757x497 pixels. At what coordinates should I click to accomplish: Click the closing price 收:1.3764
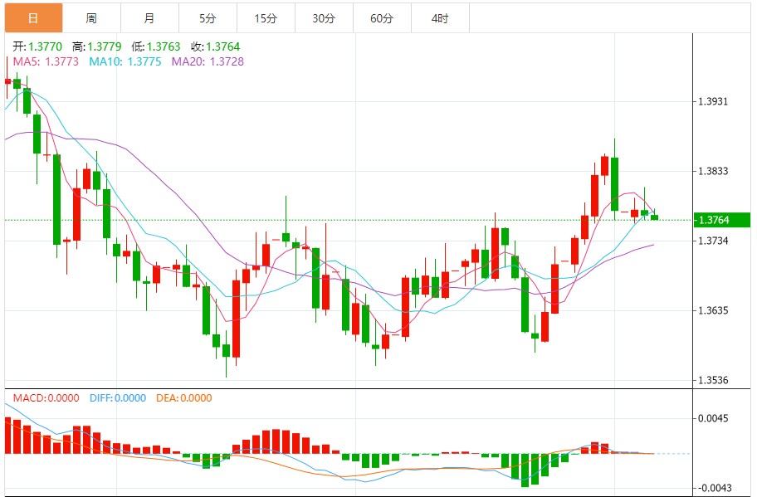(215, 46)
